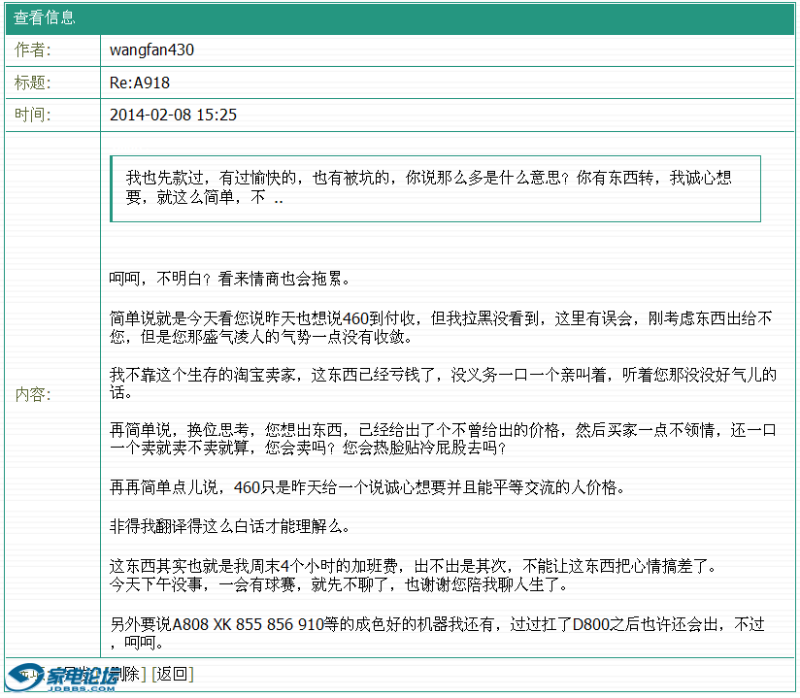The height and width of the screenshot is (698, 800).
Task: Click the 作者 field label
Action: [x=32, y=50]
